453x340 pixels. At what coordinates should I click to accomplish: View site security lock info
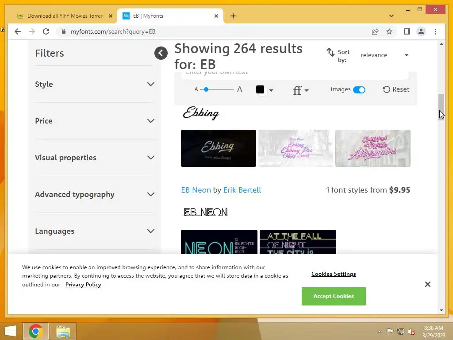pyautogui.click(x=64, y=31)
